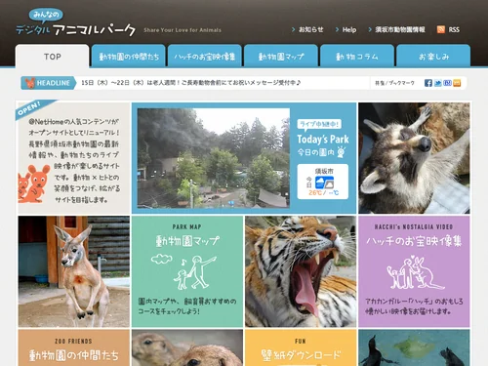
Task: Open the PARK MAP 動物園マップ tile
Action: (x=187, y=271)
